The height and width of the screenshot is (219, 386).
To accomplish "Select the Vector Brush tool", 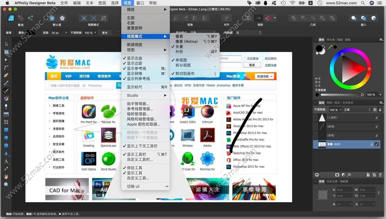I will coord(6,91).
